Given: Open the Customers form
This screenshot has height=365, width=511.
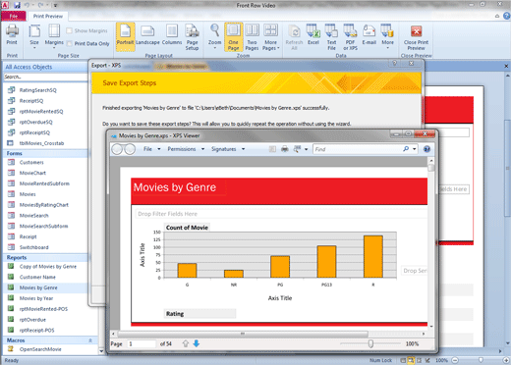Looking at the screenshot, I should [31, 162].
